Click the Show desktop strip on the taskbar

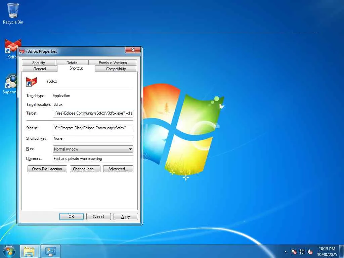(x=342, y=252)
